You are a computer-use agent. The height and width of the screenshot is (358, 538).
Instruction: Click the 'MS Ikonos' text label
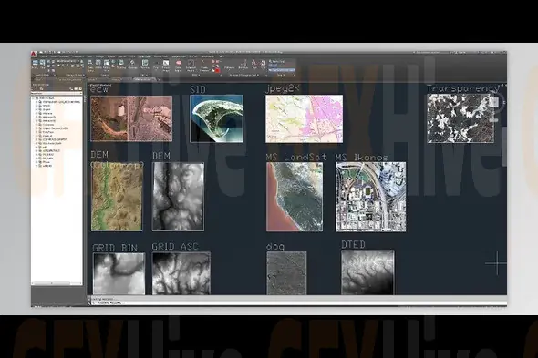(362, 158)
